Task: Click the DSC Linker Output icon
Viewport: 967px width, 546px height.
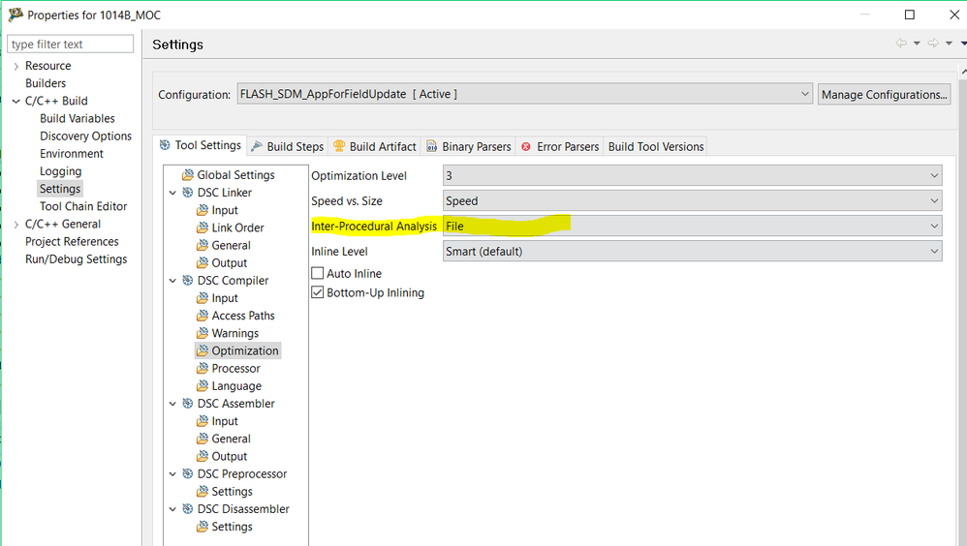Action: [203, 262]
